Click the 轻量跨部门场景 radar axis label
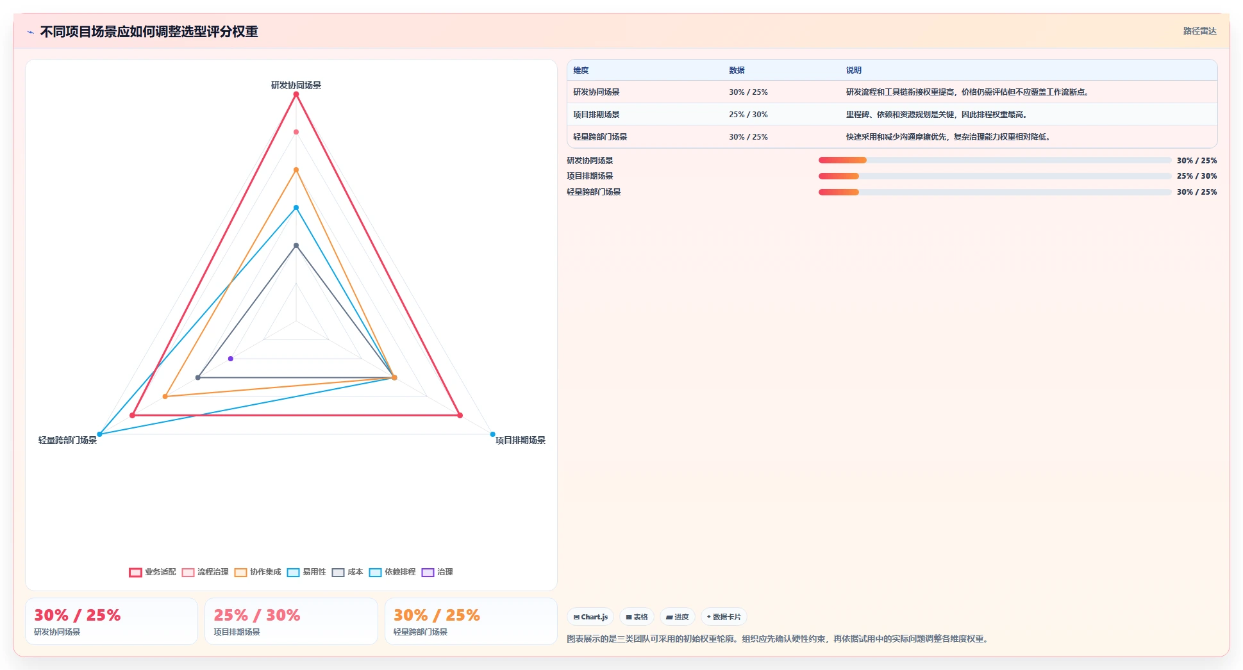1243x670 pixels. click(x=67, y=440)
